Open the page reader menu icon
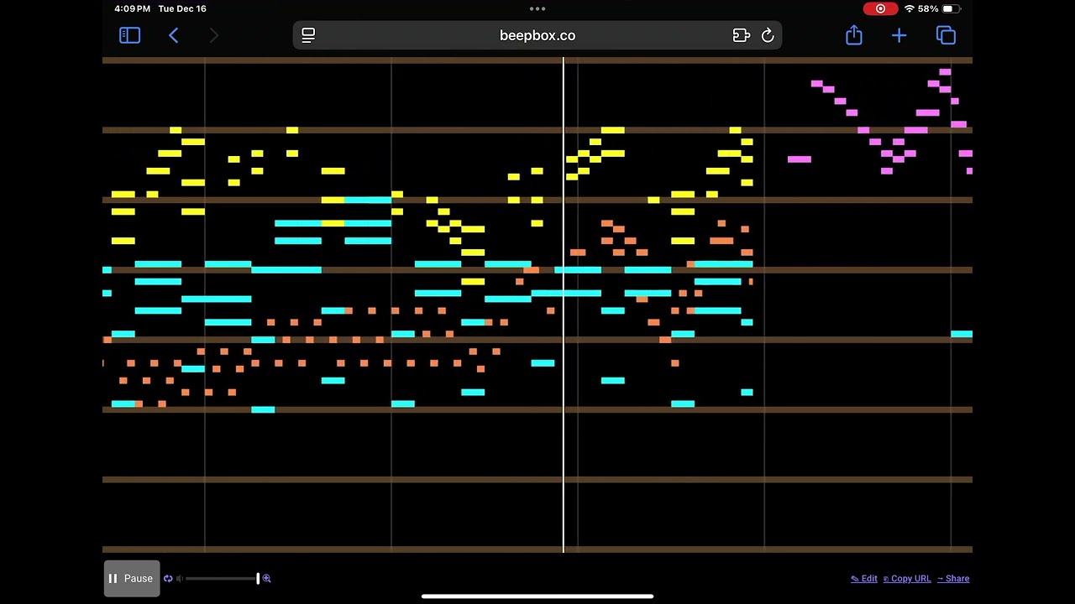This screenshot has width=1075, height=604. tap(308, 35)
